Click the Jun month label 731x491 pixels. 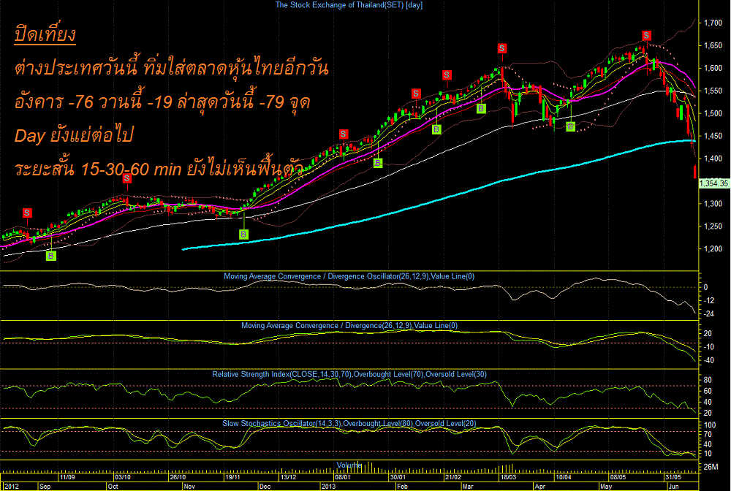pyautogui.click(x=674, y=487)
